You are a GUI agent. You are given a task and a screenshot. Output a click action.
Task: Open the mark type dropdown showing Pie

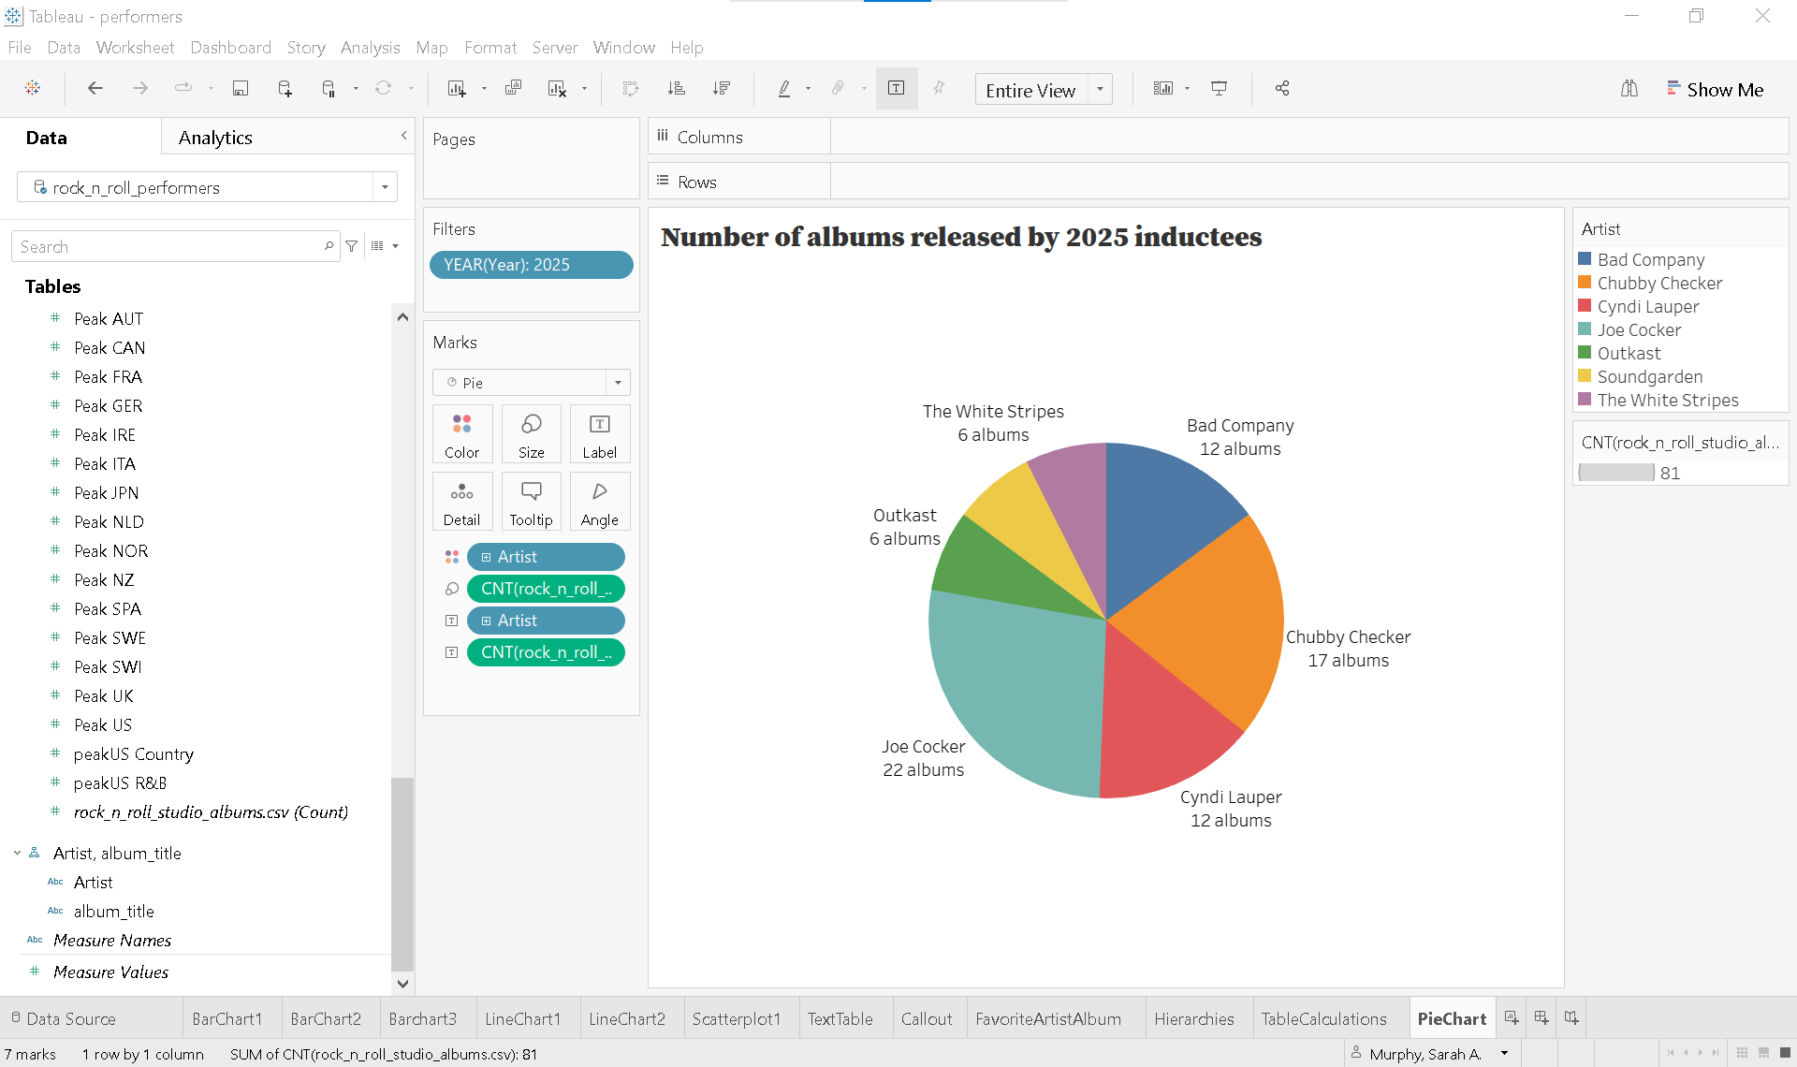click(x=617, y=382)
